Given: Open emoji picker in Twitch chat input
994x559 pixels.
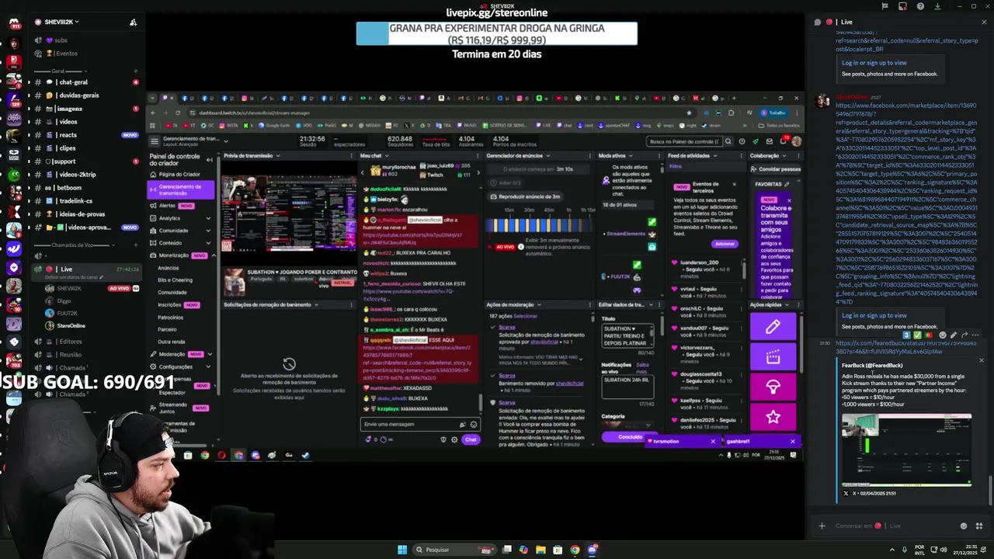Looking at the screenshot, I should [x=473, y=424].
